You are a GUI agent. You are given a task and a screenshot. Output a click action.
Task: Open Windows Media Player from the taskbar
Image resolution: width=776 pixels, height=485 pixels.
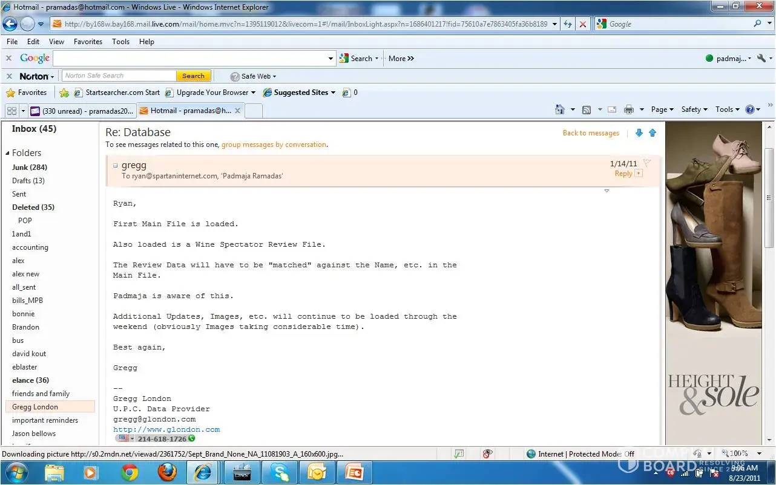click(92, 472)
